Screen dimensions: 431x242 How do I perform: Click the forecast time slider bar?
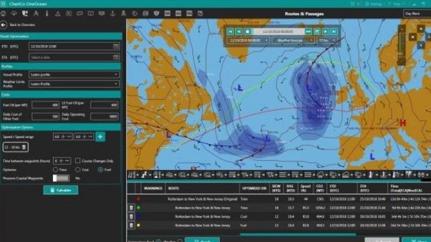click(x=278, y=32)
